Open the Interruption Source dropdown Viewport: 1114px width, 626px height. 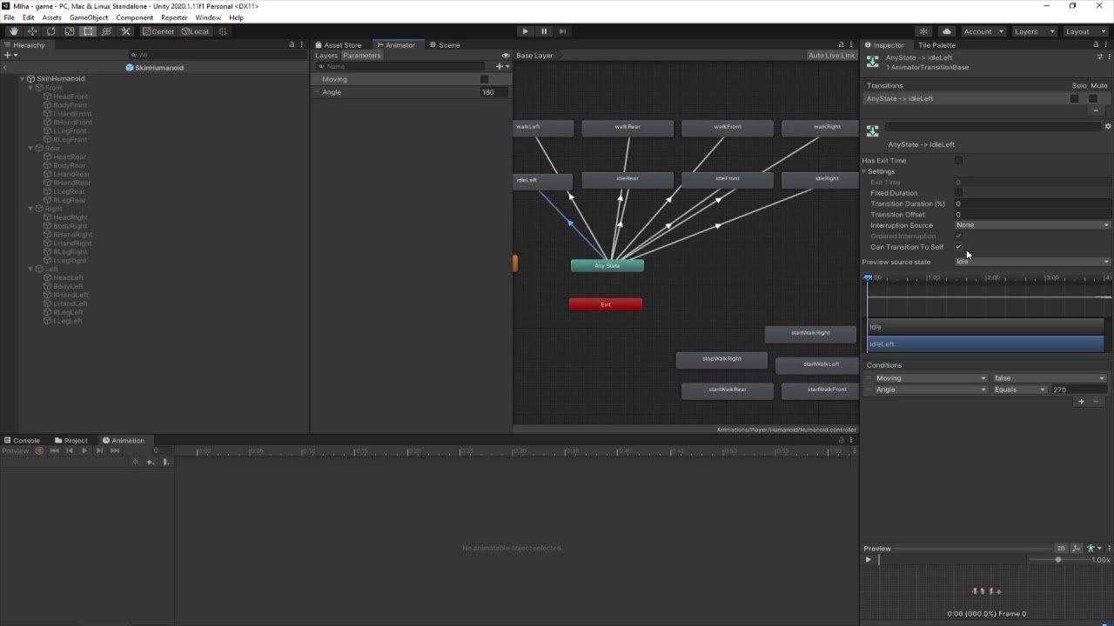[x=1033, y=225]
